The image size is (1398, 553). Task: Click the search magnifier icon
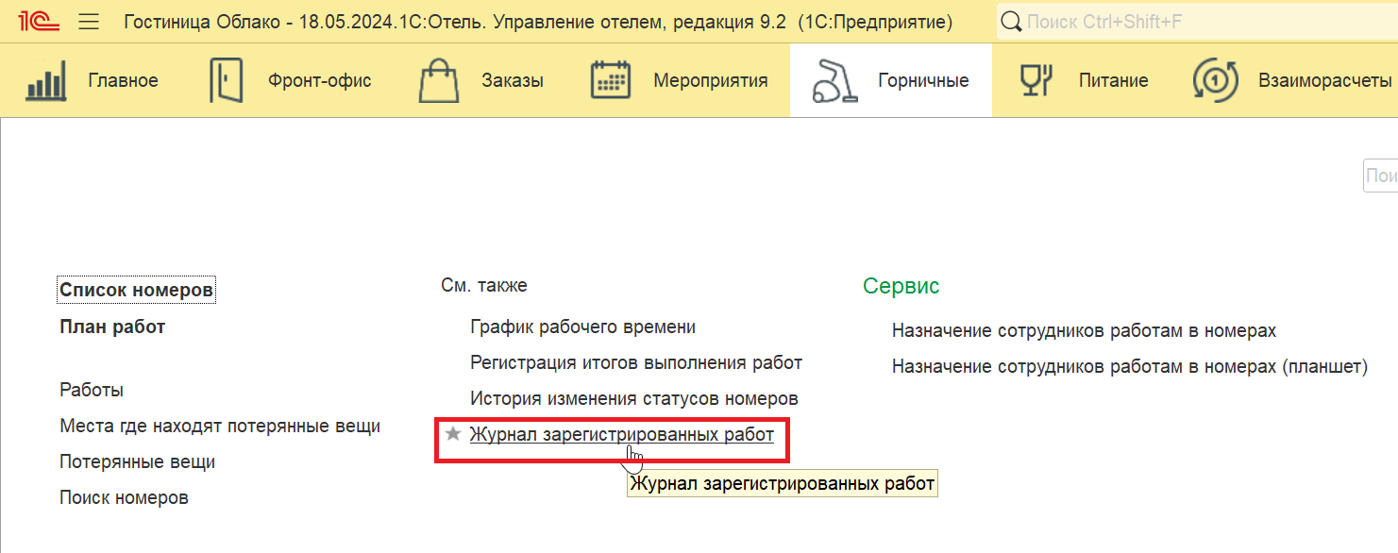[x=1011, y=21]
